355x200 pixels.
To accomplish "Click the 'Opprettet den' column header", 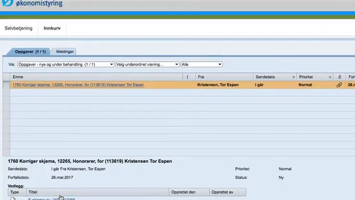I will coord(189,192).
